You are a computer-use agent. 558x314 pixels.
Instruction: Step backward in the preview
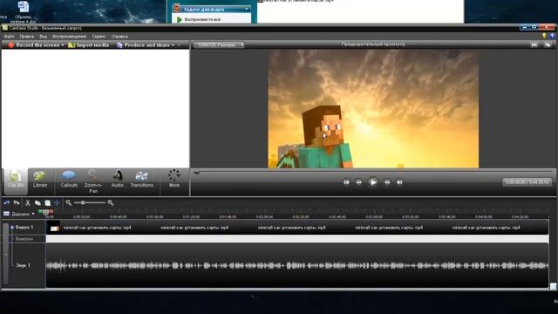(x=358, y=182)
